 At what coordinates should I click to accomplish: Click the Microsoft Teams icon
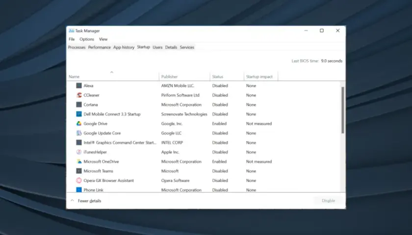click(x=79, y=171)
